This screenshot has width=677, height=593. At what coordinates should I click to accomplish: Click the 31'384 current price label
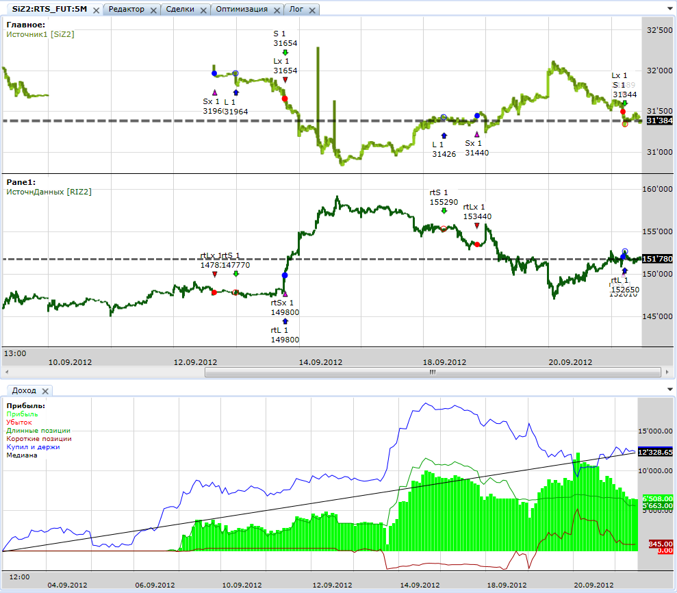[x=659, y=121]
